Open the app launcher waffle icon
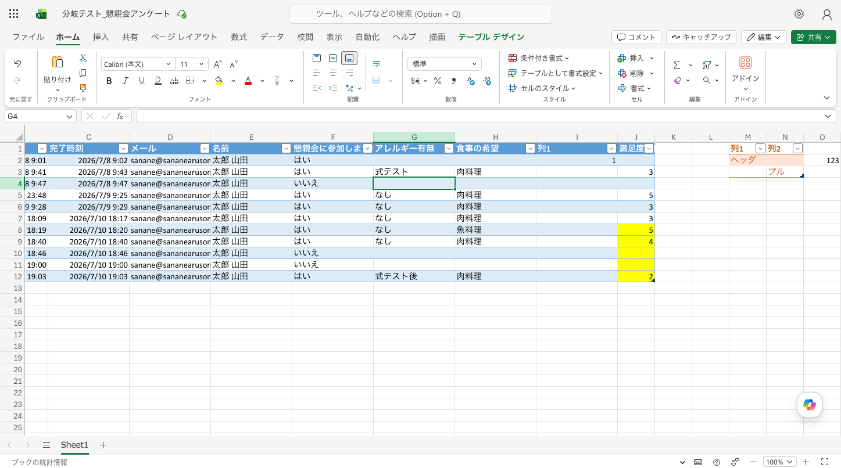 (x=14, y=14)
